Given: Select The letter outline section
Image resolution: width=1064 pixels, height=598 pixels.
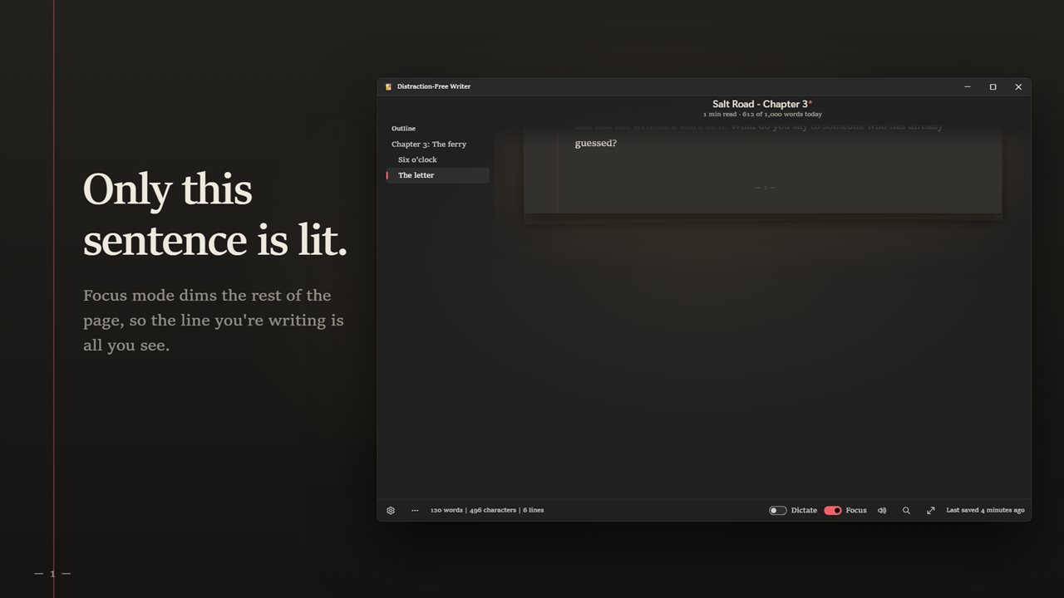Looking at the screenshot, I should click(x=437, y=175).
